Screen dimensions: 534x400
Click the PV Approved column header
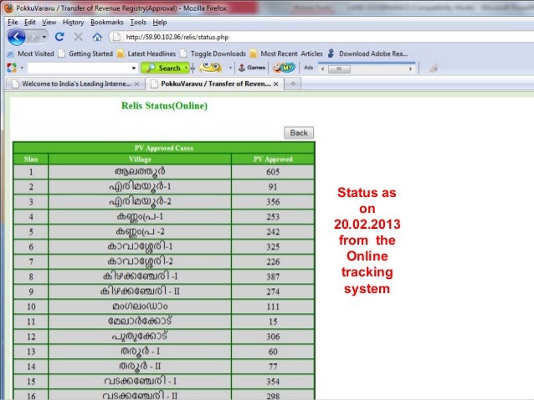pyautogui.click(x=273, y=159)
